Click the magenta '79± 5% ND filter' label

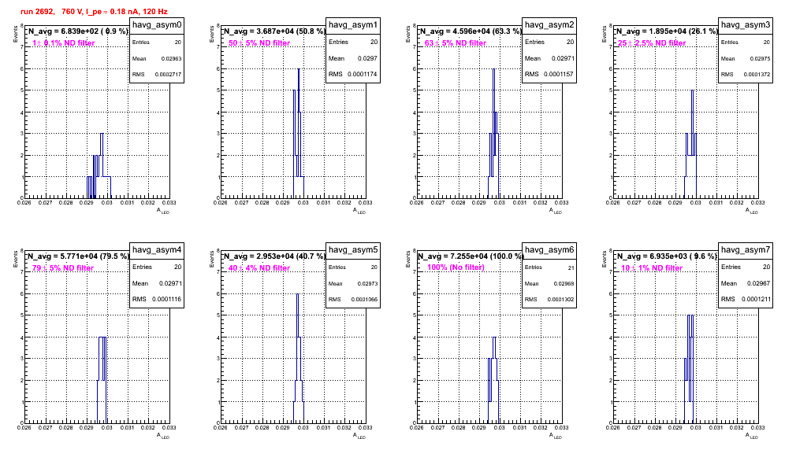pos(63,268)
